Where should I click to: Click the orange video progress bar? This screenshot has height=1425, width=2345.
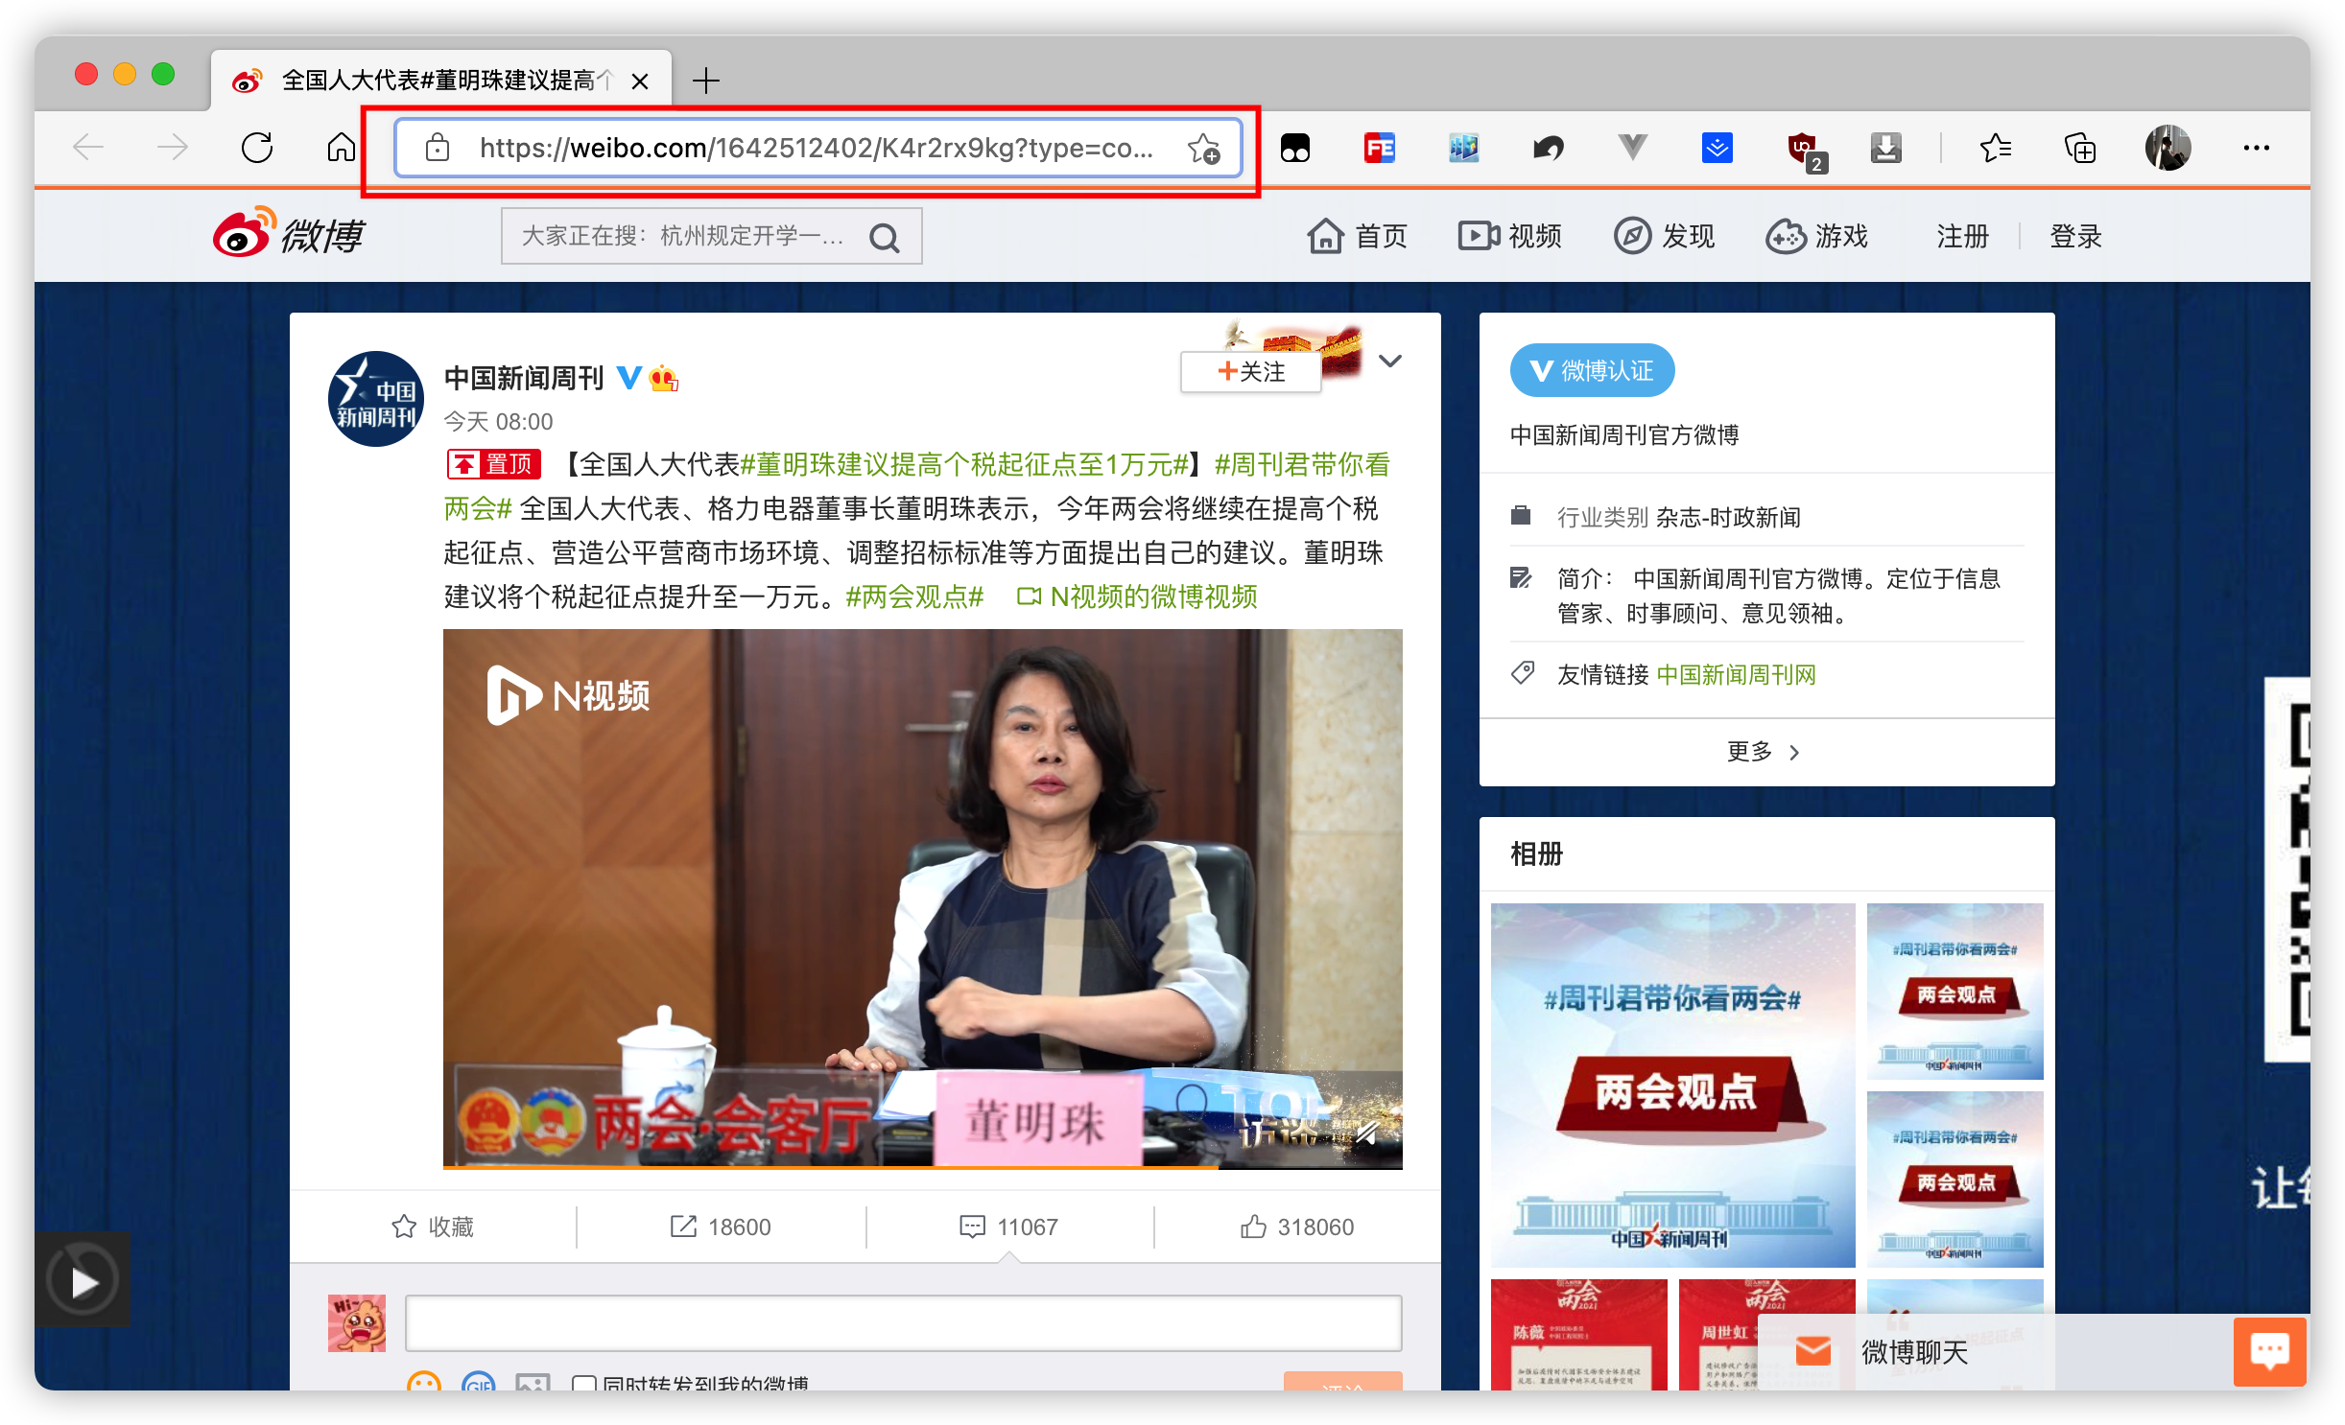pos(829,1167)
